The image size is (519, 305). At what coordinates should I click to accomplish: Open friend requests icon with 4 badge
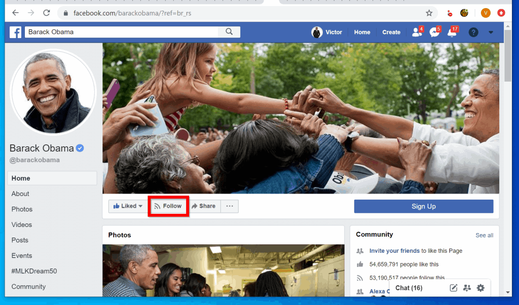(417, 32)
